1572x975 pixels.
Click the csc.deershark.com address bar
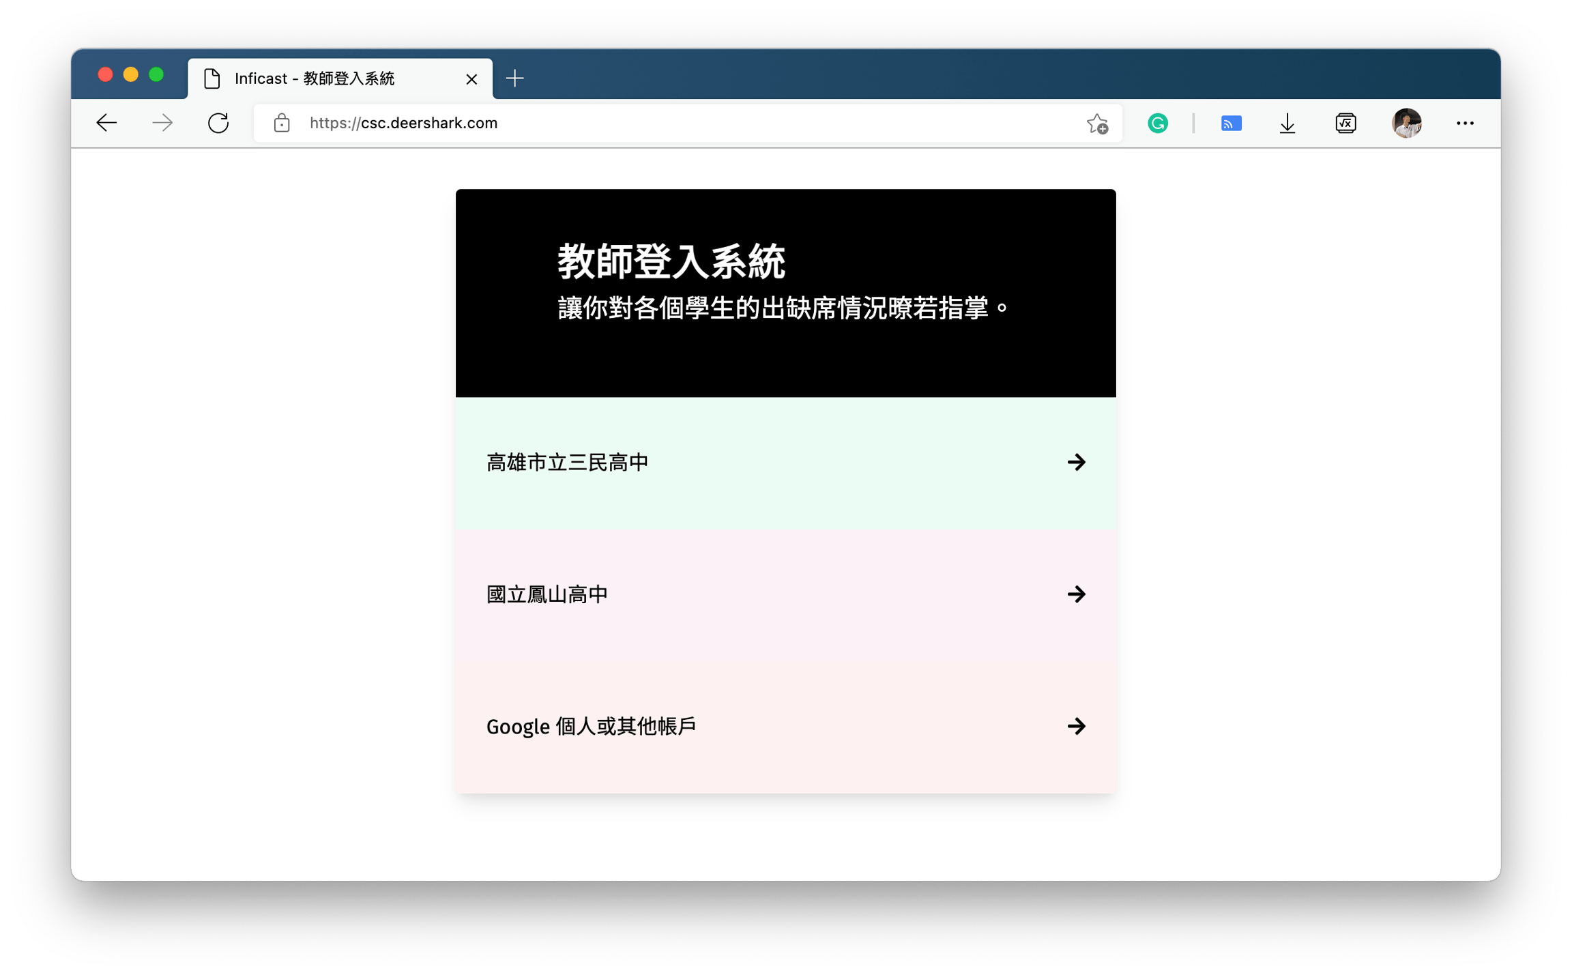pos(688,123)
